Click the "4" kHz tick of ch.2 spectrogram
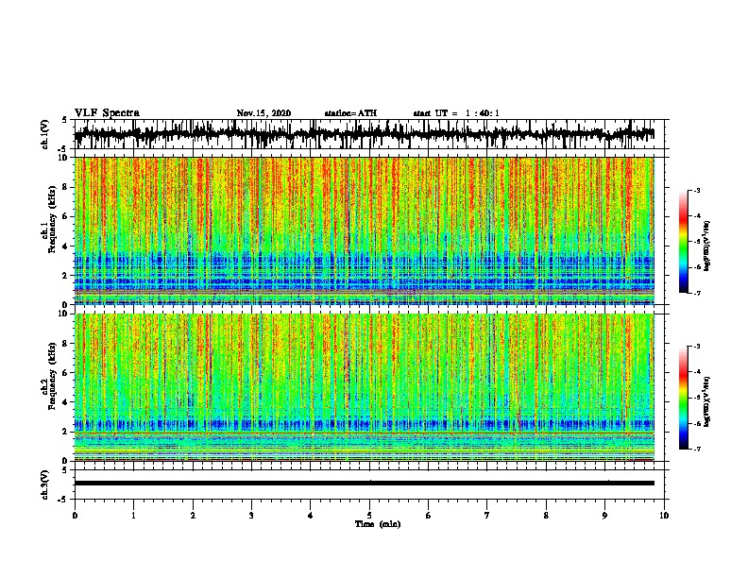The height and width of the screenshot is (578, 748). pyautogui.click(x=65, y=402)
